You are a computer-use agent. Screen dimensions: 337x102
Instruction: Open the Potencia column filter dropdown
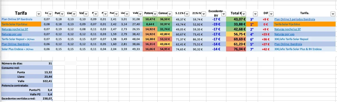[155, 14]
